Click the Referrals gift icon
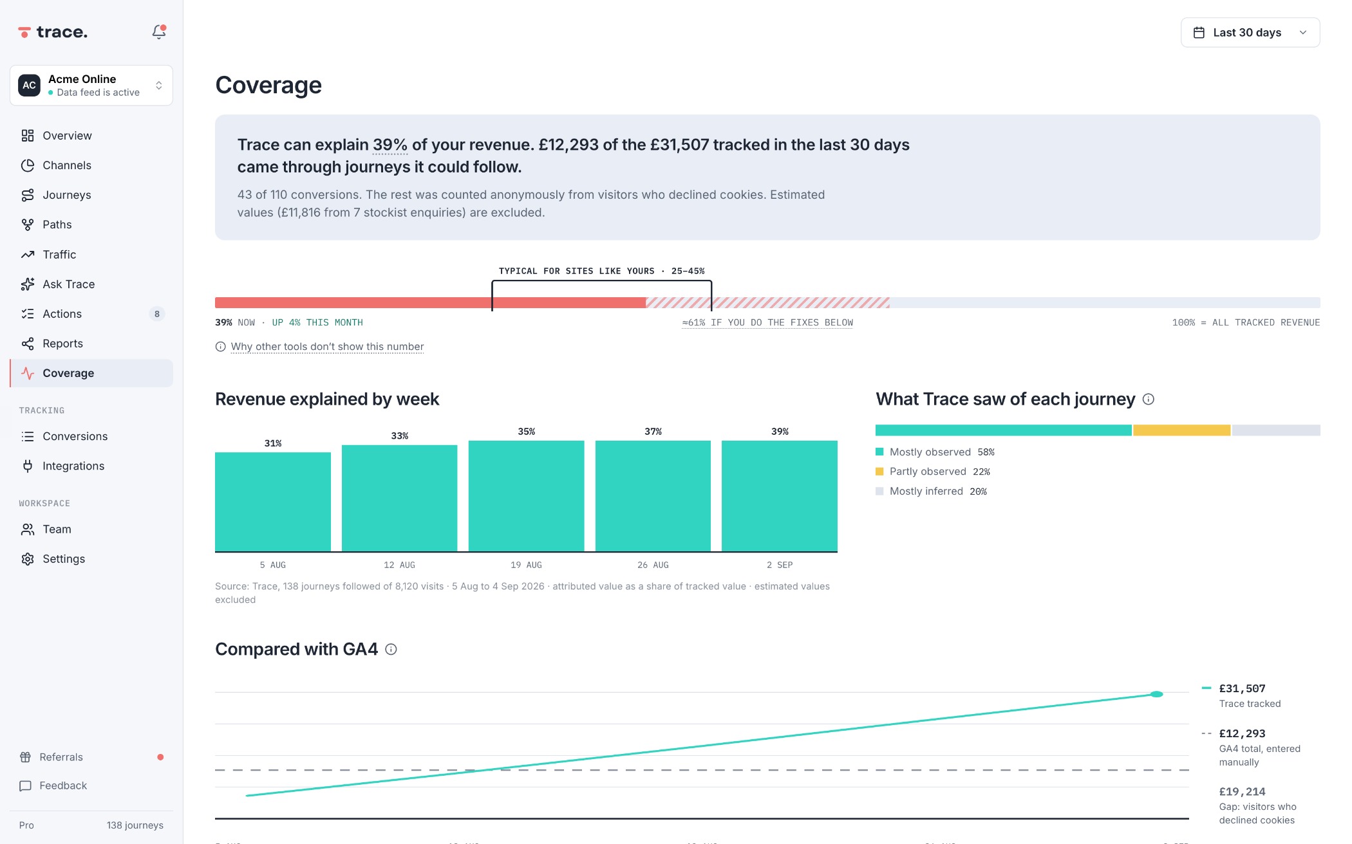The image size is (1352, 844). click(26, 757)
